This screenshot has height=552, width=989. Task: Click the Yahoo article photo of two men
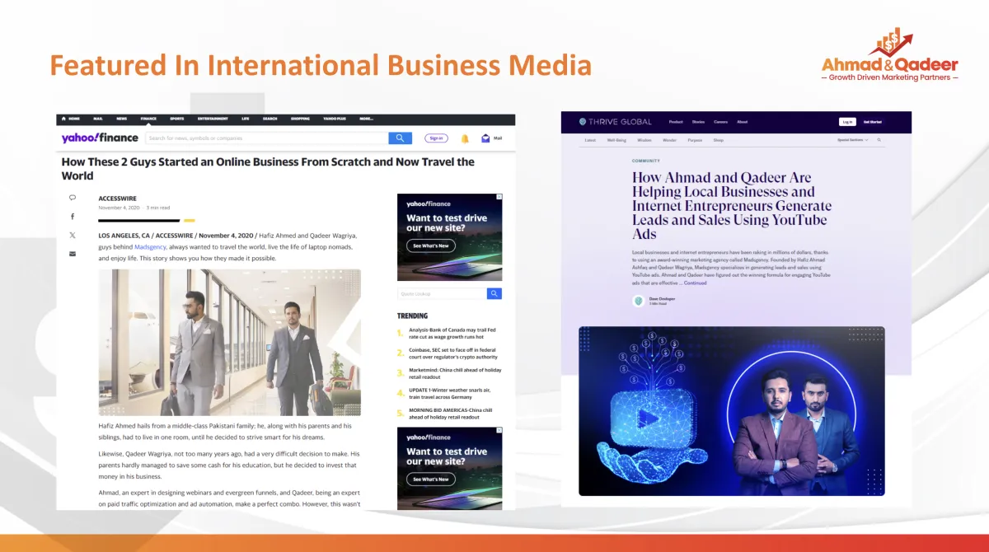tap(230, 342)
